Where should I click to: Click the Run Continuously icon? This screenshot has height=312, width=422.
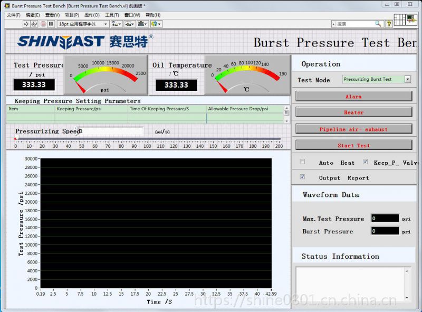pyautogui.click(x=34, y=24)
